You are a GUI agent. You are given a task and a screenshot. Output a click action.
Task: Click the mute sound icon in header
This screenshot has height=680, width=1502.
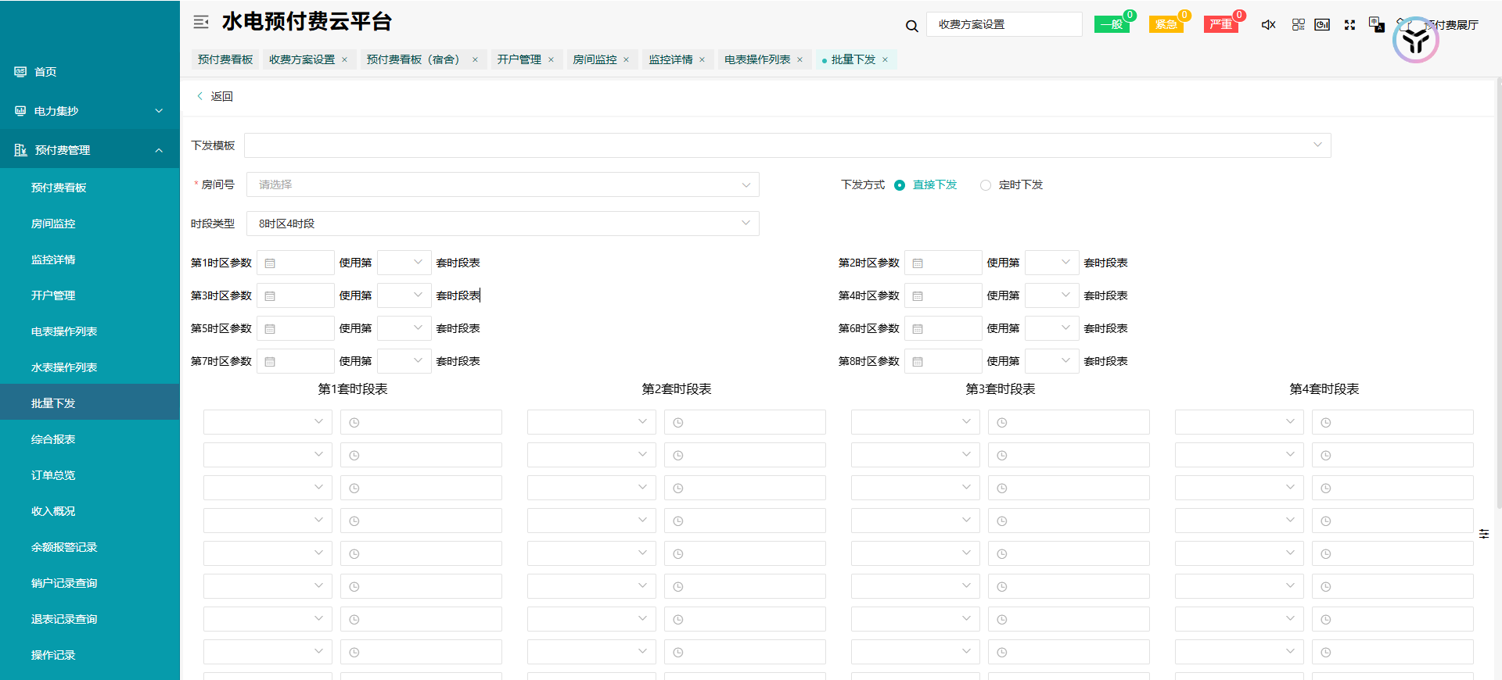(1268, 25)
